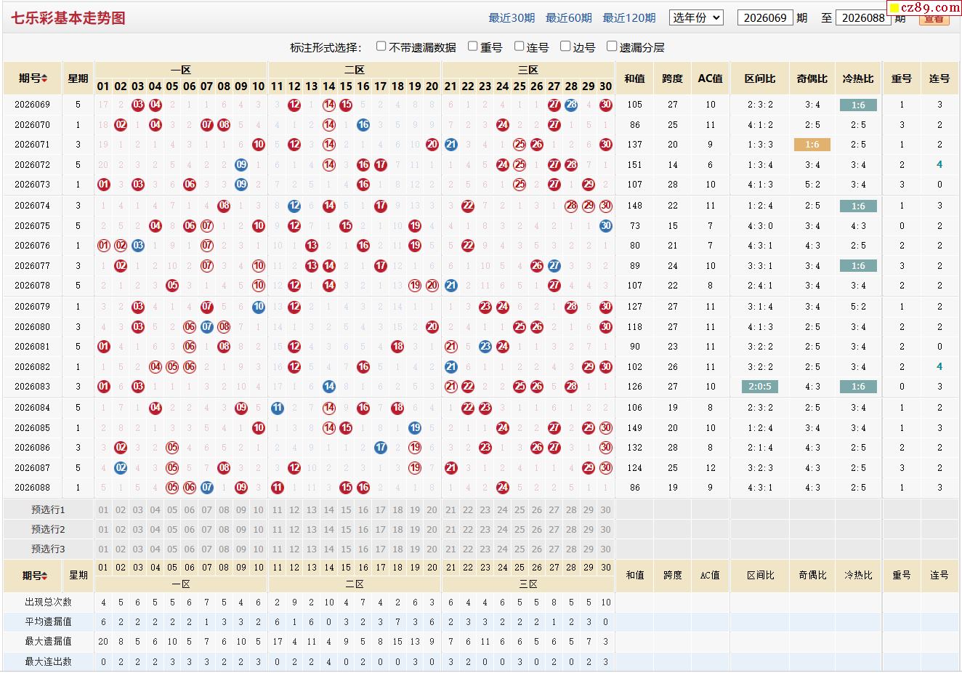Click the sort arrows beside bottom 期号 header
962x673 pixels.
[44, 576]
